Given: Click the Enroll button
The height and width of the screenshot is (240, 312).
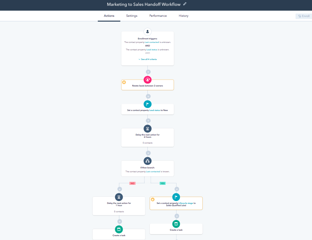Looking at the screenshot, I should pyautogui.click(x=304, y=16).
